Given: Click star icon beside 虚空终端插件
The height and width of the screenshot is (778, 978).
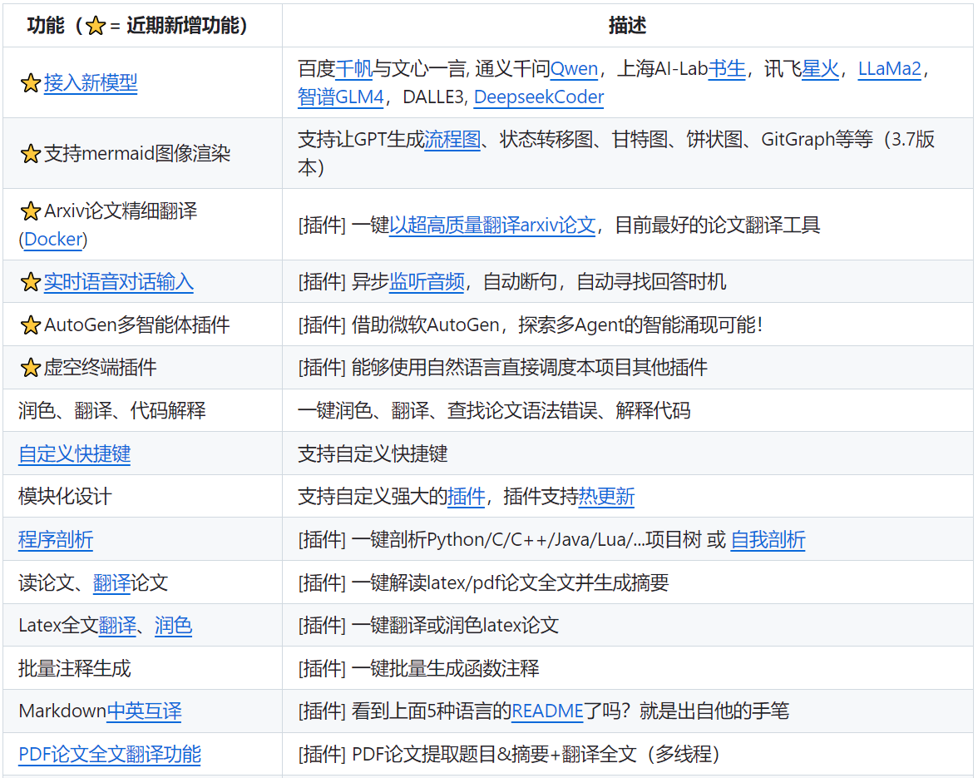Looking at the screenshot, I should tap(31, 368).
